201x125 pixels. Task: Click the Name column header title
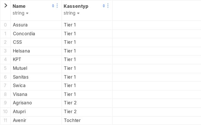(19, 6)
